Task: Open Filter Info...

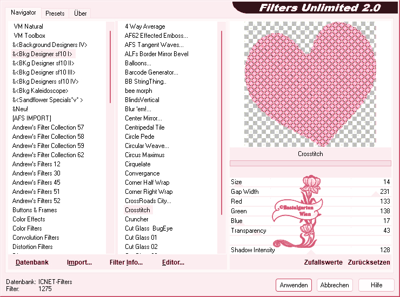Action: (x=126, y=262)
